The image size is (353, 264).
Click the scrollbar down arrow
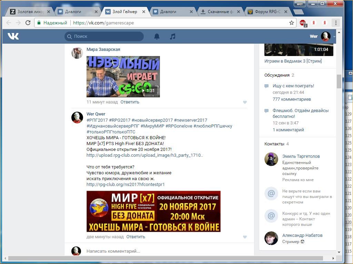(339, 252)
